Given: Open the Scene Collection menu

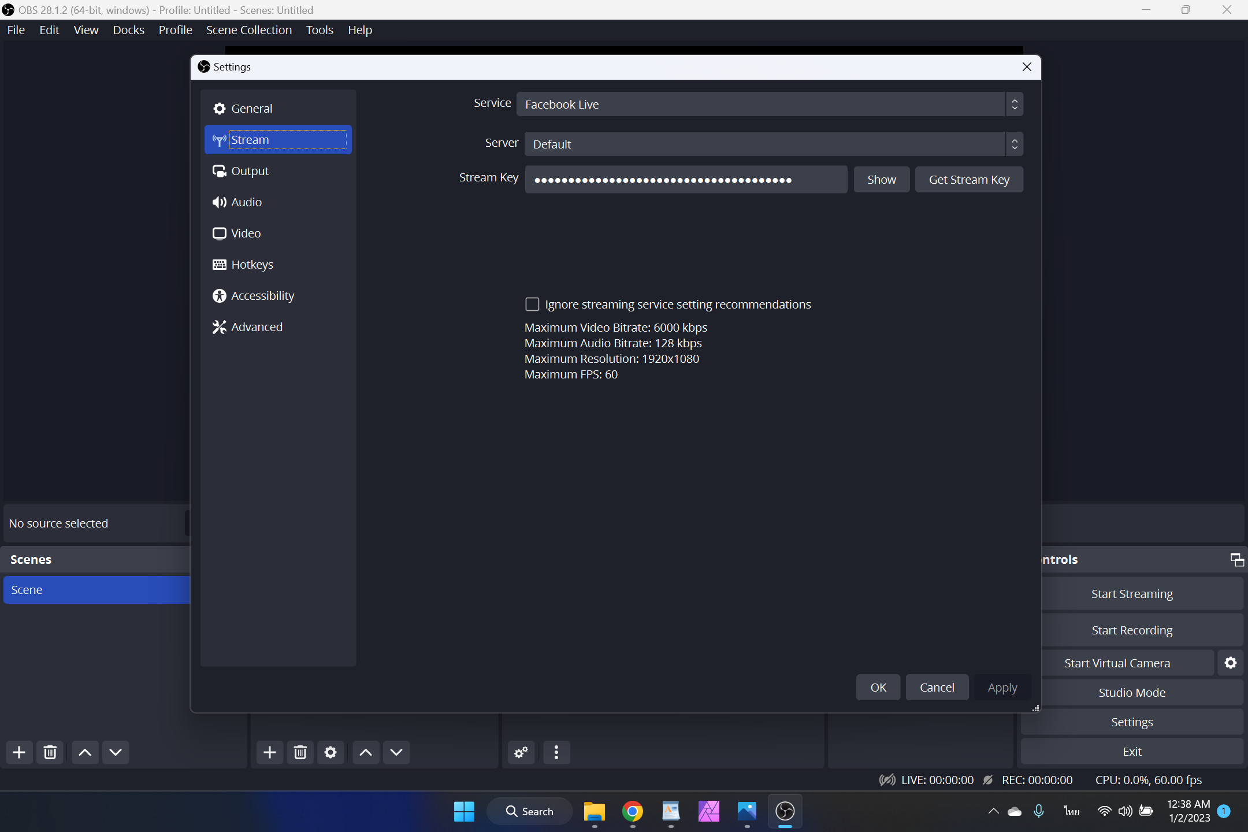Looking at the screenshot, I should pos(249,30).
